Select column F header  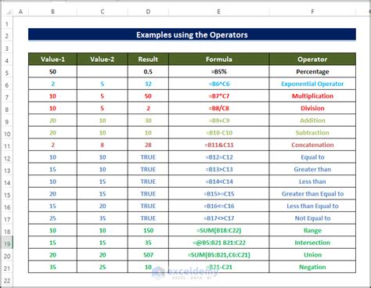click(312, 12)
